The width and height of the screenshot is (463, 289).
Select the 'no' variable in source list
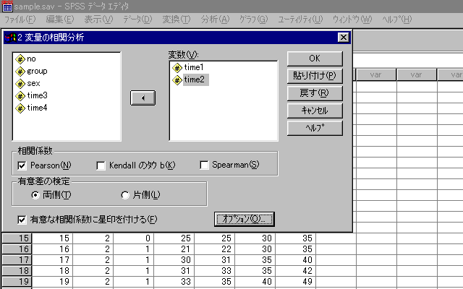(x=32, y=60)
